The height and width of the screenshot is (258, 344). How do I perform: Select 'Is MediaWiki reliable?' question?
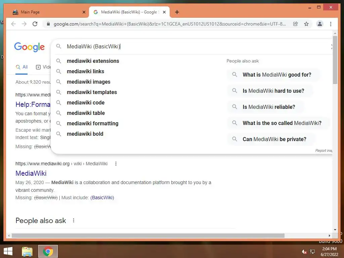click(x=265, y=107)
